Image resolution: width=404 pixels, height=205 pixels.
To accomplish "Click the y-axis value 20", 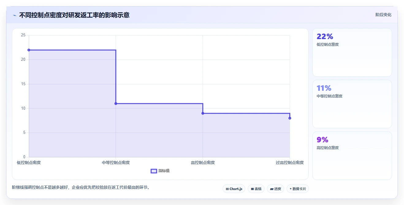I will [23, 60].
